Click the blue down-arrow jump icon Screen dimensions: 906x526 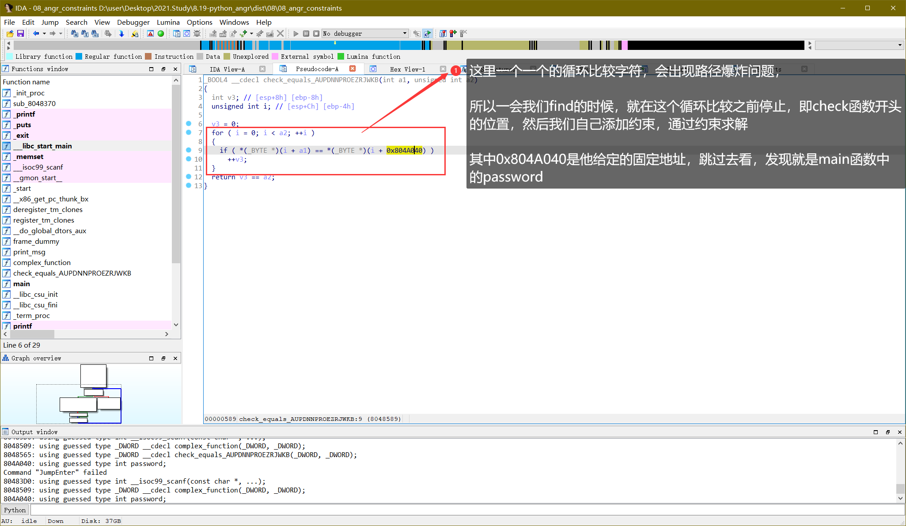tap(121, 34)
